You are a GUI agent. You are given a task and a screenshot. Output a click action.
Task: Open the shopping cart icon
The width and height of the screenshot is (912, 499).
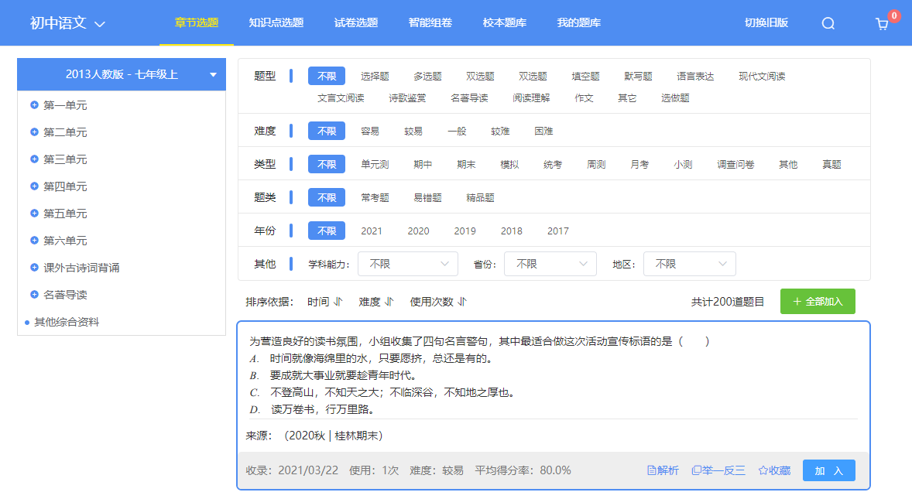click(x=880, y=25)
